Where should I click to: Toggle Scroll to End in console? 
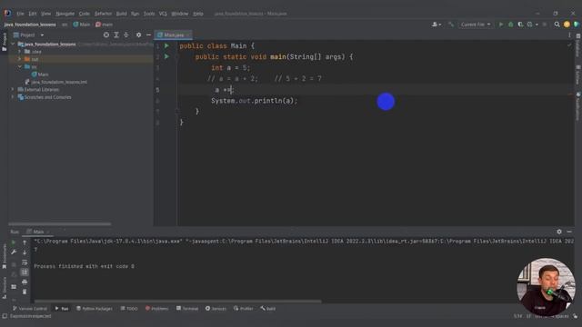point(25,272)
